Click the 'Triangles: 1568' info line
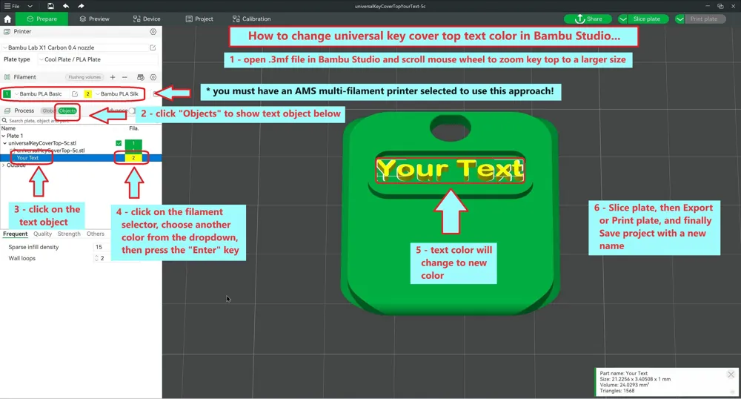Image resolution: width=741 pixels, height=399 pixels. click(x=617, y=391)
